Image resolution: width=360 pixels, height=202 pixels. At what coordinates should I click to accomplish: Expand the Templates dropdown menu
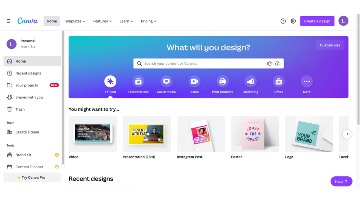click(x=75, y=21)
